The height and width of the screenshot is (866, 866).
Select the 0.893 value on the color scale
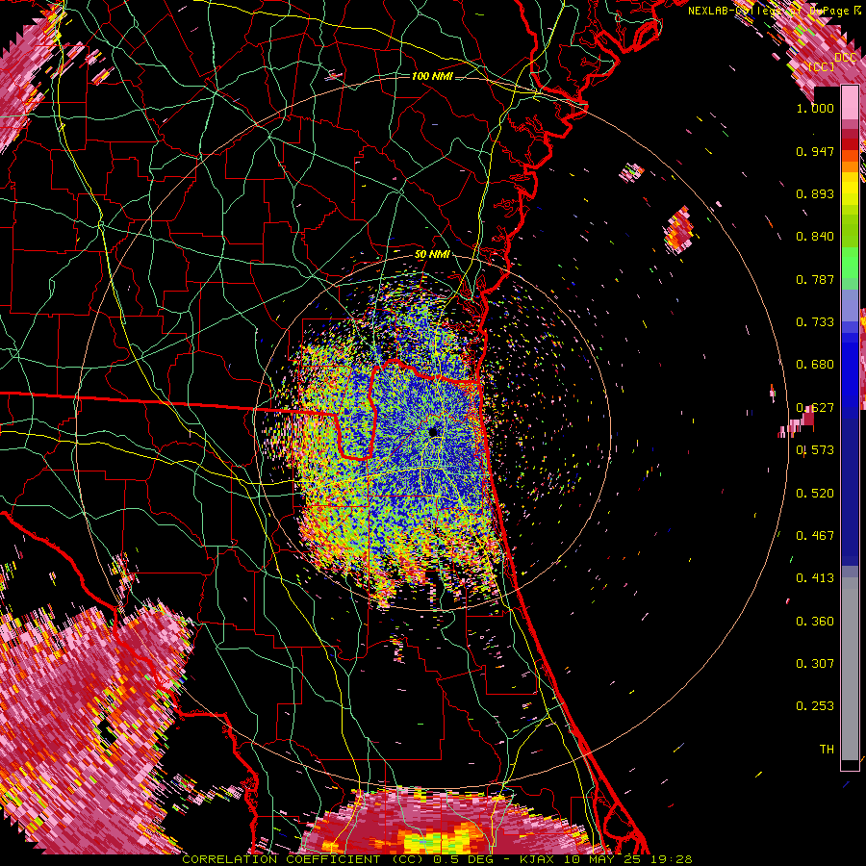point(815,193)
